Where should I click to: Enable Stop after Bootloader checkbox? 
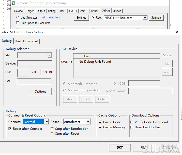pyautogui.click(x=52, y=129)
